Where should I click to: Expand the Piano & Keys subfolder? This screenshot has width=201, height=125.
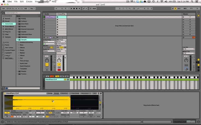(19, 61)
